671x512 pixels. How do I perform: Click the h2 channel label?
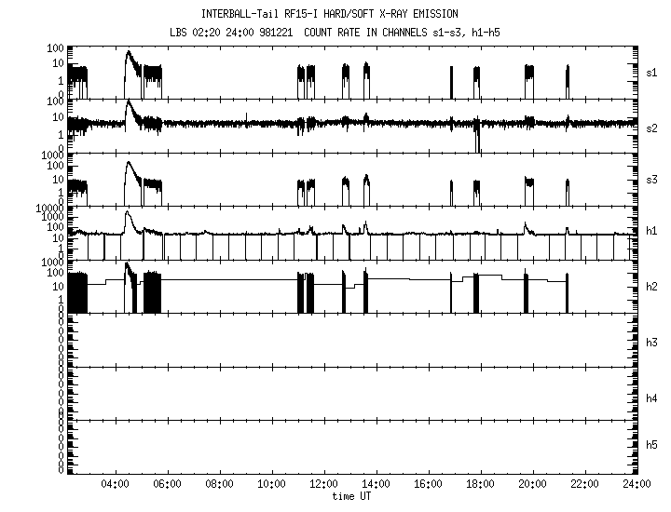pos(652,287)
